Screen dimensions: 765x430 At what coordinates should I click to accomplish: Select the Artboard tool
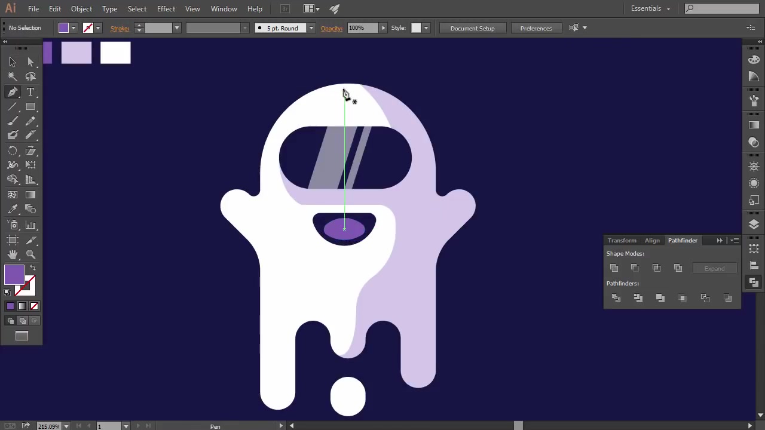pyautogui.click(x=13, y=240)
